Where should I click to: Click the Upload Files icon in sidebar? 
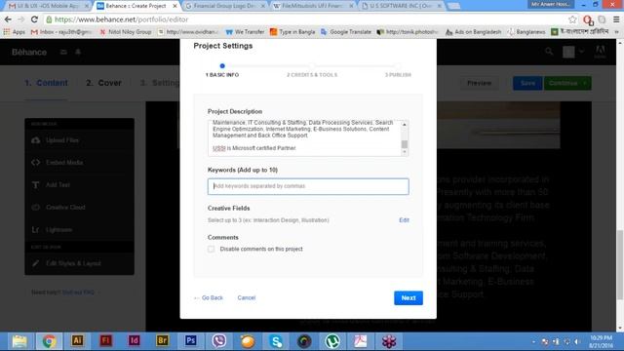tap(35, 140)
